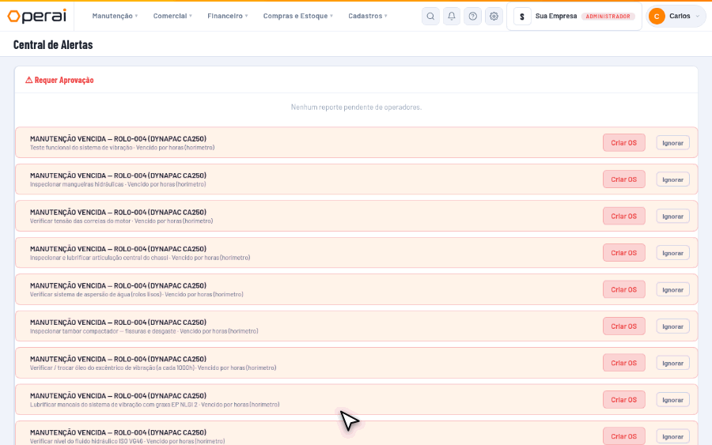Click Carlos orange avatar circle

point(657,17)
